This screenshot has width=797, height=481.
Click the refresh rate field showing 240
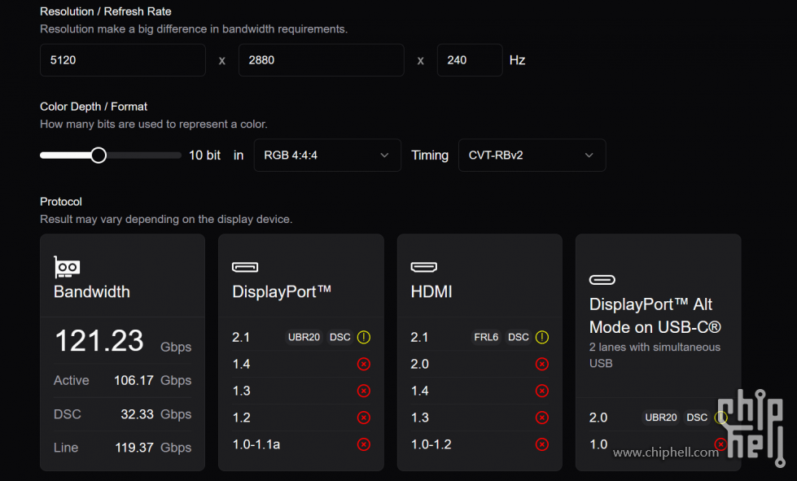470,60
